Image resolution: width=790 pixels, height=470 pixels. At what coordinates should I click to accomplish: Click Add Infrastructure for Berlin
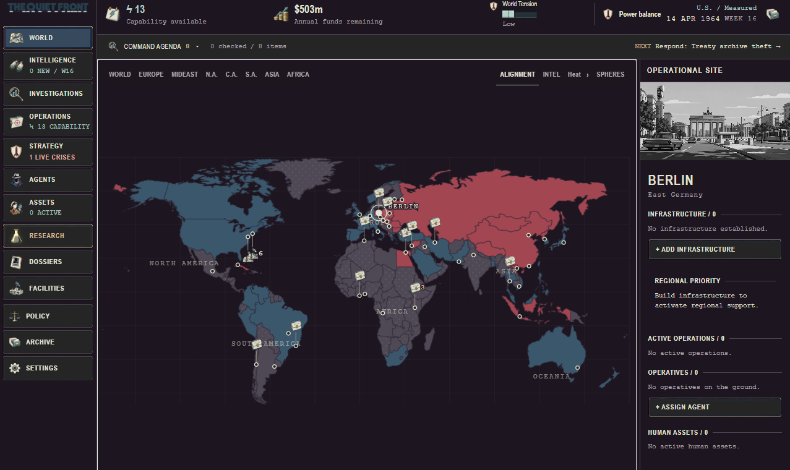tap(715, 249)
